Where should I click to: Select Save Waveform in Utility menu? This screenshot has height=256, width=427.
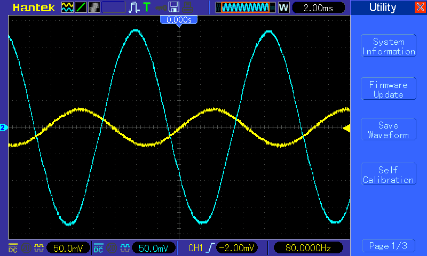tap(389, 130)
